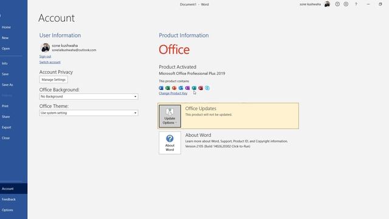Open Help with the question mark icon
Viewport: 389px width, 219px height.
(356, 4)
